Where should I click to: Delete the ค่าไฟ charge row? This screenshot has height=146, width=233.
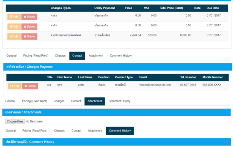click(29, 27)
